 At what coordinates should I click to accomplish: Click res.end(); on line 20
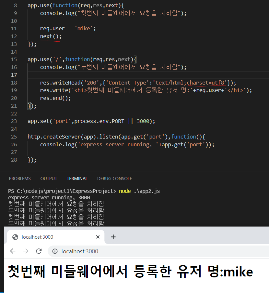[x=55, y=98]
